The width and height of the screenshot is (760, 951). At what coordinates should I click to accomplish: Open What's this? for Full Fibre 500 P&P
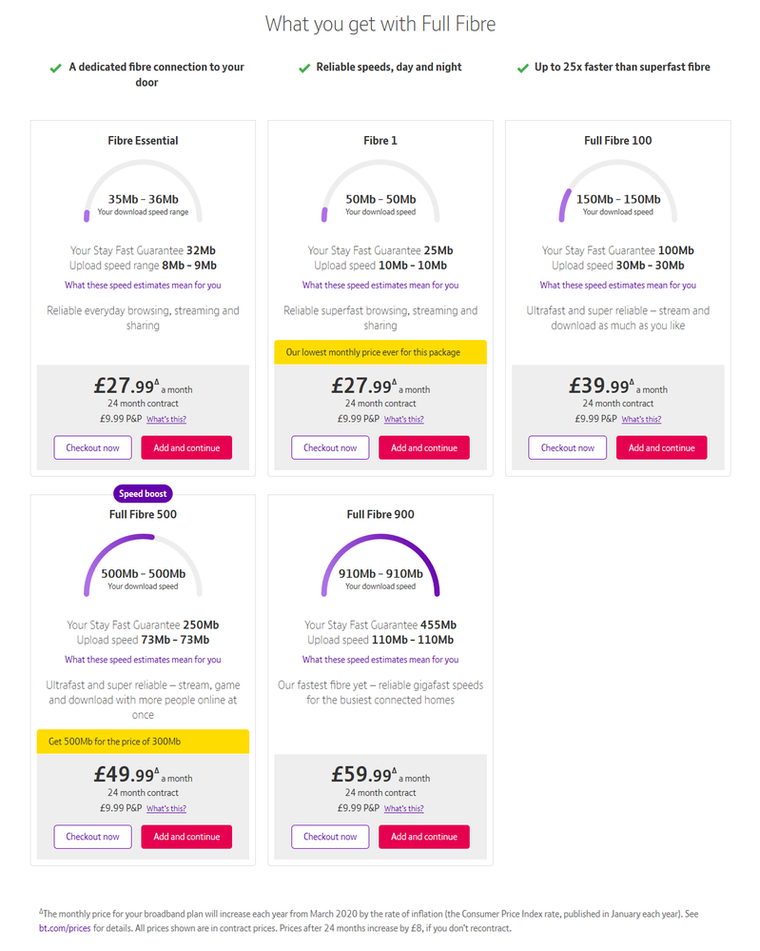click(166, 808)
